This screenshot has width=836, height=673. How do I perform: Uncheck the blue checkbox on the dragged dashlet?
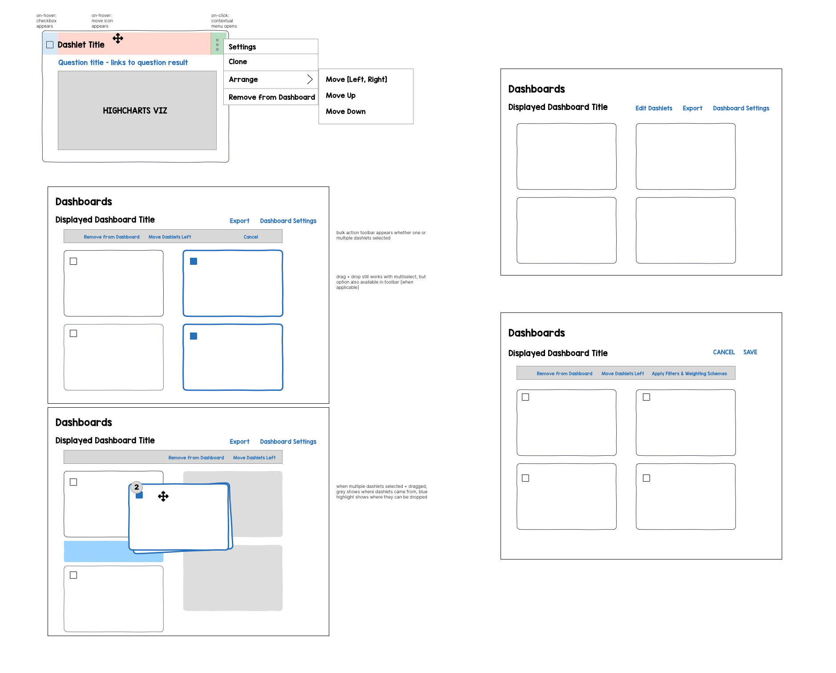[139, 495]
